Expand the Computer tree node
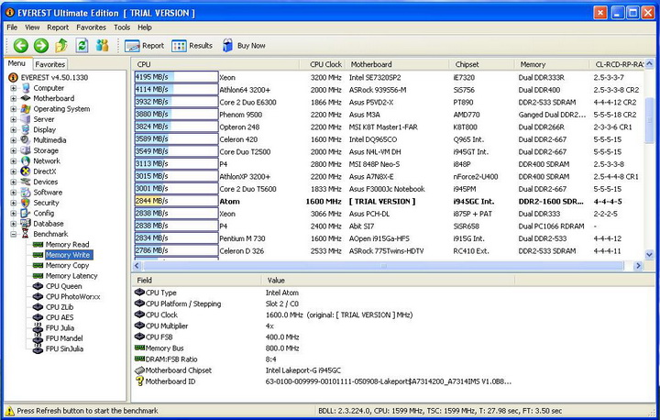 (x=14, y=88)
